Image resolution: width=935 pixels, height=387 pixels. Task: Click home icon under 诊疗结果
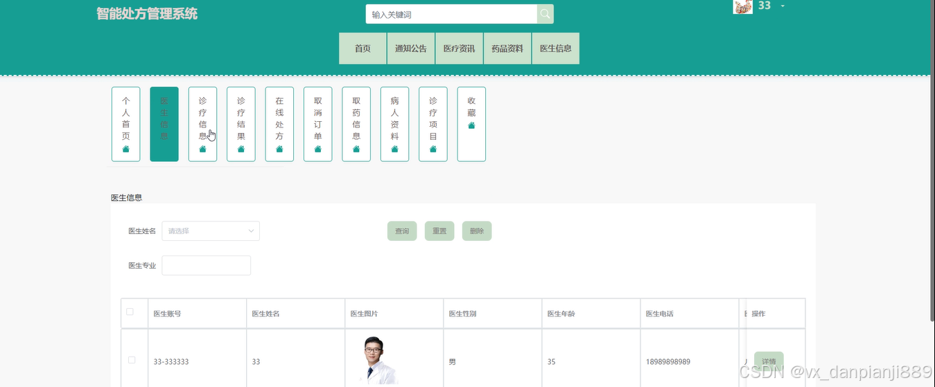point(241,149)
